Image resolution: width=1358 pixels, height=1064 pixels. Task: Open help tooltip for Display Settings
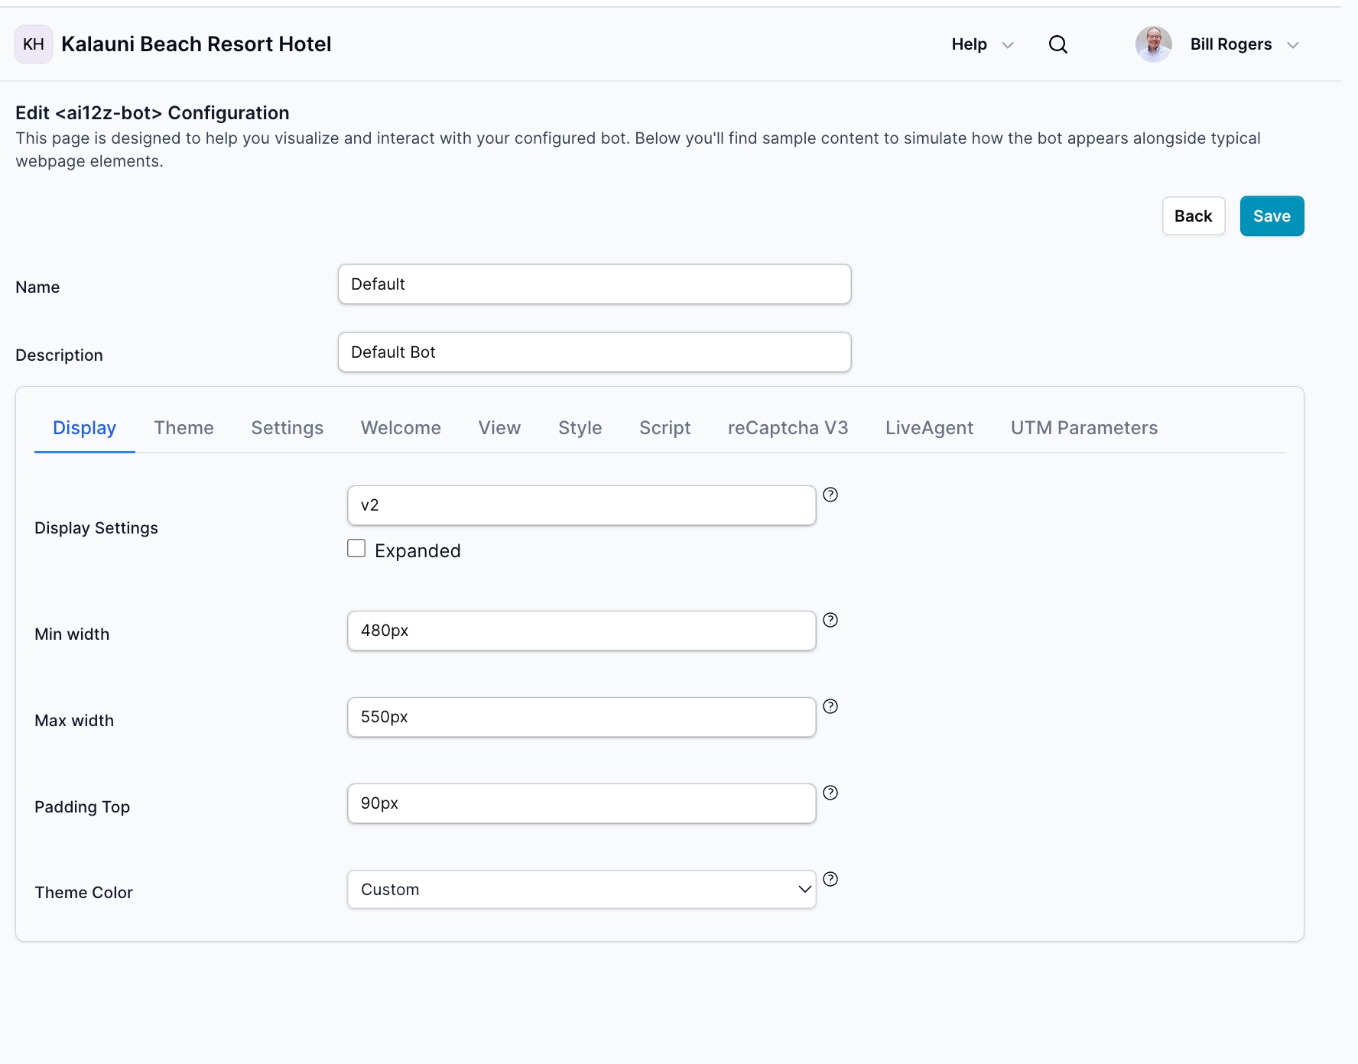[x=832, y=495]
